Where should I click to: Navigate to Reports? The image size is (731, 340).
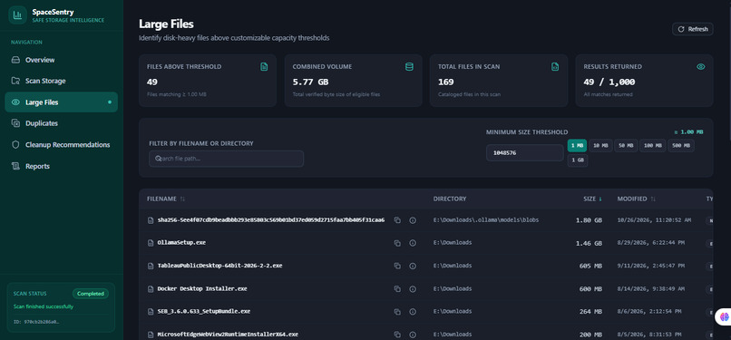pyautogui.click(x=61, y=166)
